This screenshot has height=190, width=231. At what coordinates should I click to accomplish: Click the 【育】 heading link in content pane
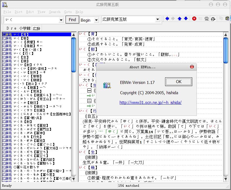pos(92,34)
